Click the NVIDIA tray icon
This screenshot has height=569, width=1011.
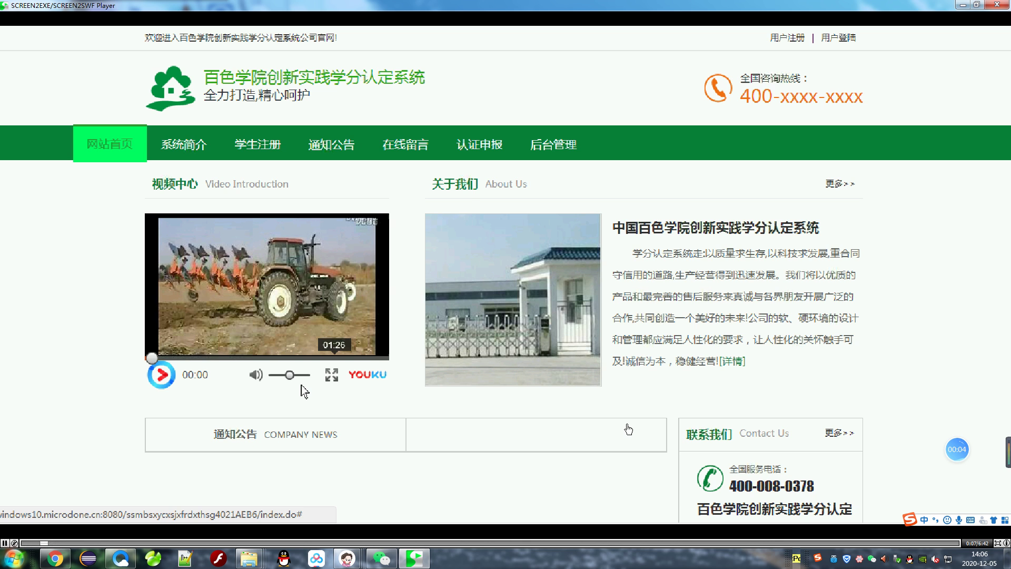coord(923,559)
